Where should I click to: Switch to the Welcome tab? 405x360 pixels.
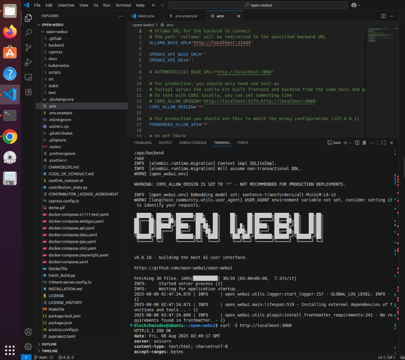coord(146,16)
